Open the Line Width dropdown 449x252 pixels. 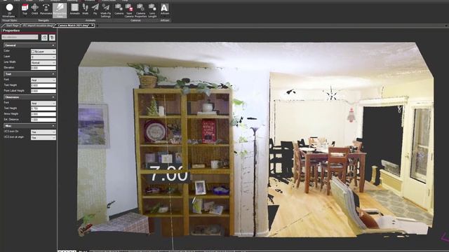click(43, 62)
